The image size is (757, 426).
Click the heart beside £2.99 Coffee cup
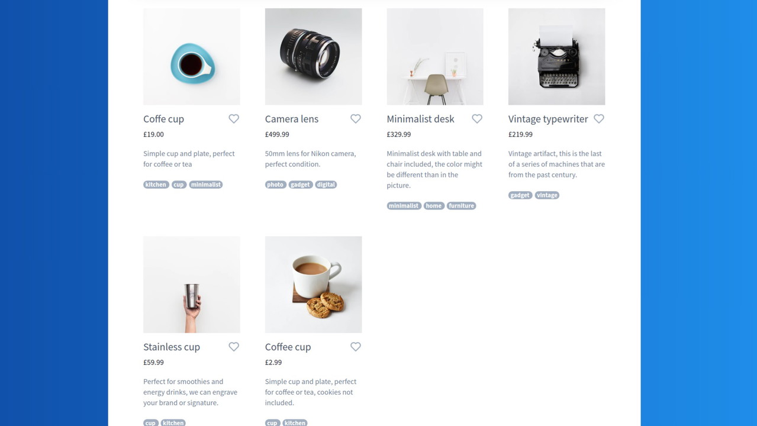click(356, 347)
